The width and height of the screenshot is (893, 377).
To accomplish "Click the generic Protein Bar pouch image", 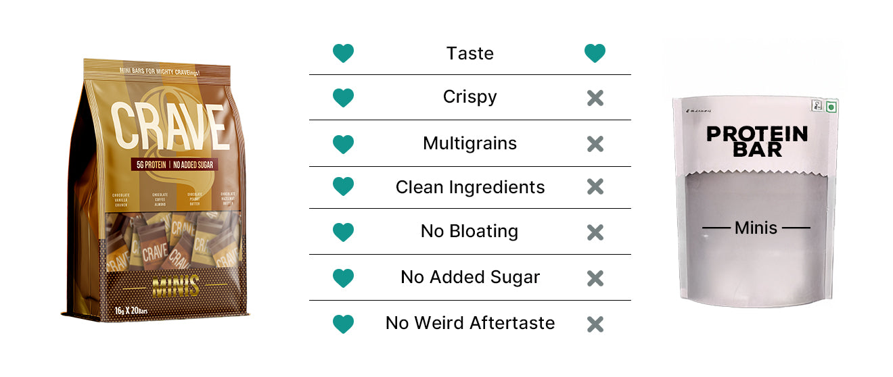I will click(756, 203).
